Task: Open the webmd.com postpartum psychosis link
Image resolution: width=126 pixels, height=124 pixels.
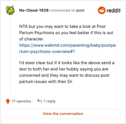Action: click(67, 48)
